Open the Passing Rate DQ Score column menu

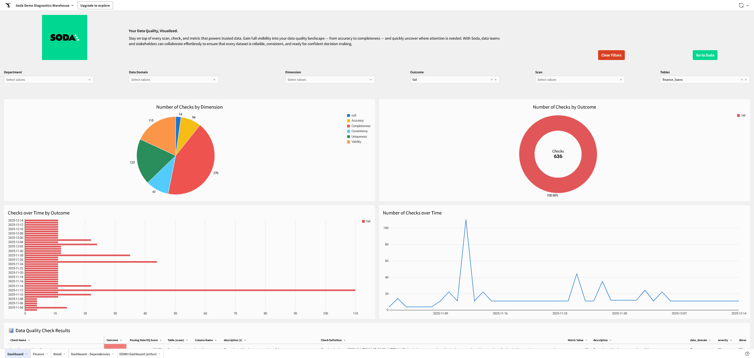coord(161,340)
